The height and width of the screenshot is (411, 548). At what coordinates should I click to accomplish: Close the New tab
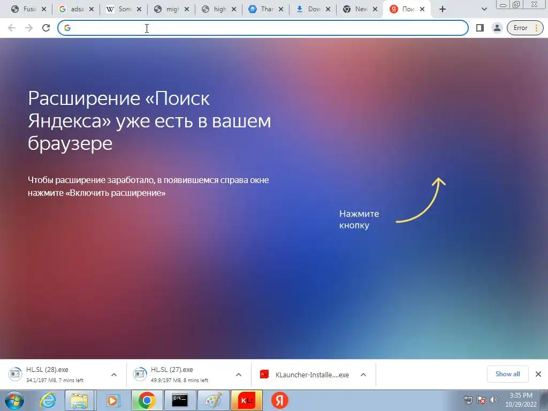point(375,10)
